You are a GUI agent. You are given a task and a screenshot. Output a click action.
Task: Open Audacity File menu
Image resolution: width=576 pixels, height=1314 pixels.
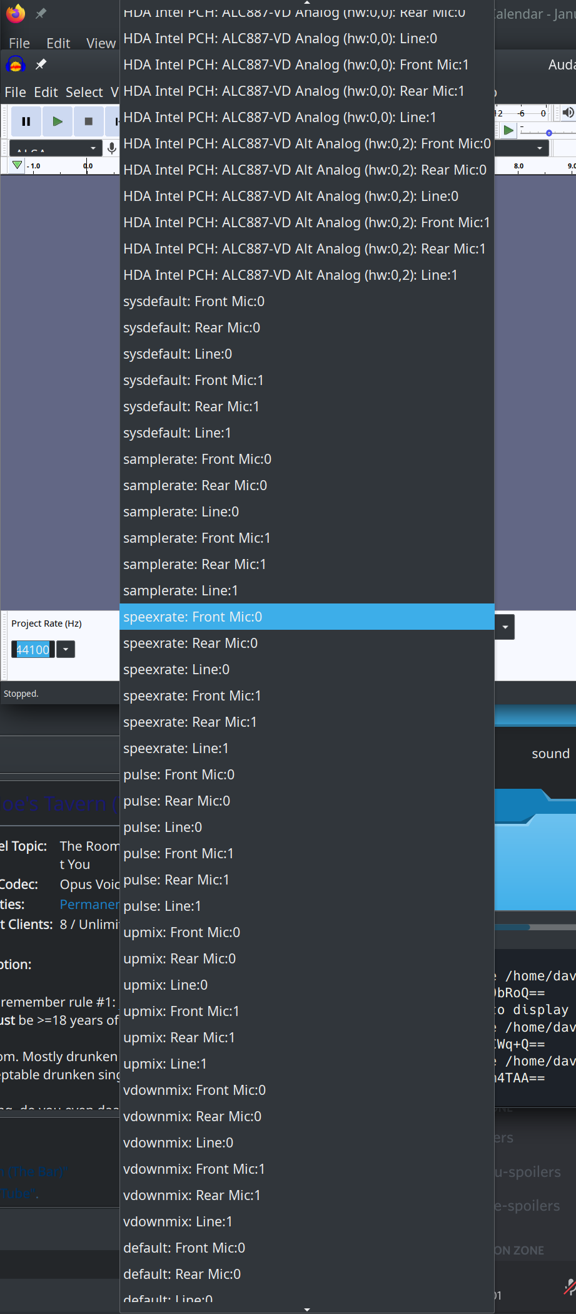[x=16, y=92]
